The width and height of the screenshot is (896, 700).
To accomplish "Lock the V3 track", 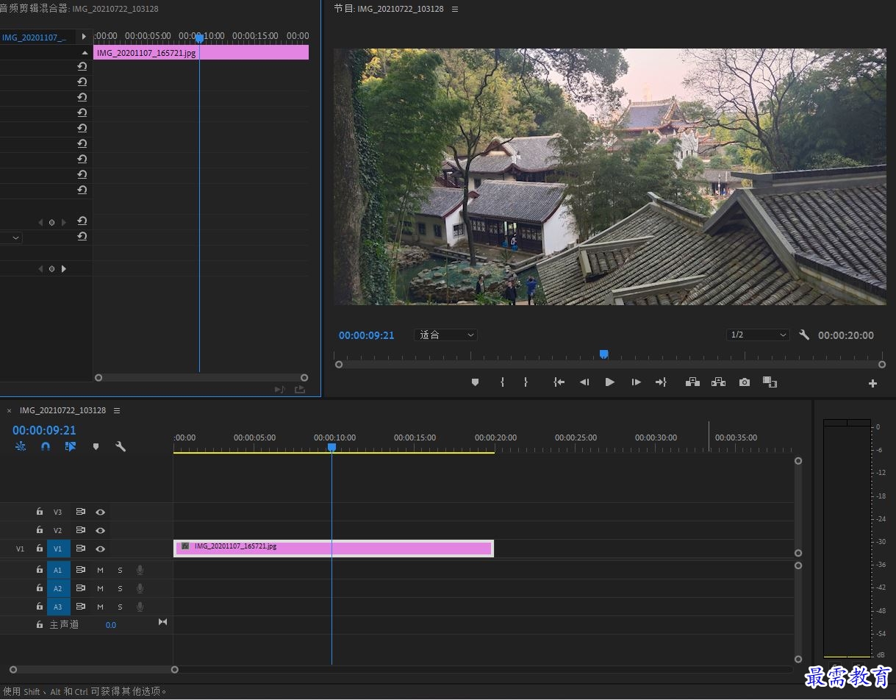I will tap(40, 512).
